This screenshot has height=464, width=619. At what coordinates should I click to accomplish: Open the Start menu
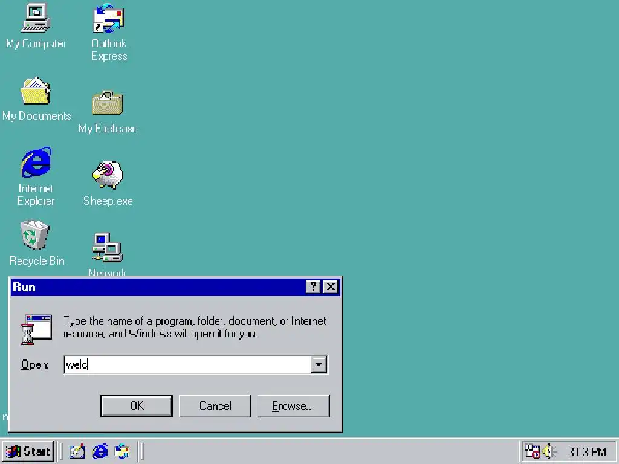pyautogui.click(x=28, y=451)
